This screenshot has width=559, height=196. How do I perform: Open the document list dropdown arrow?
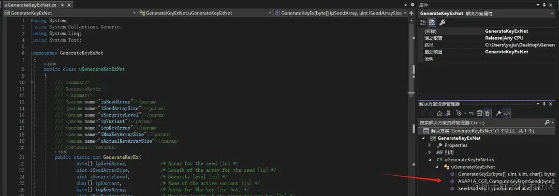tap(406, 5)
